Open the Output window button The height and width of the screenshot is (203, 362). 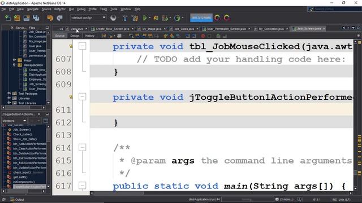point(17,200)
